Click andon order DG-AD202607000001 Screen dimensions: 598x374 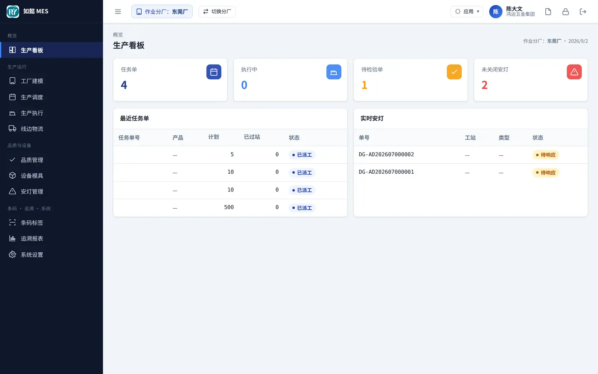pyautogui.click(x=386, y=172)
